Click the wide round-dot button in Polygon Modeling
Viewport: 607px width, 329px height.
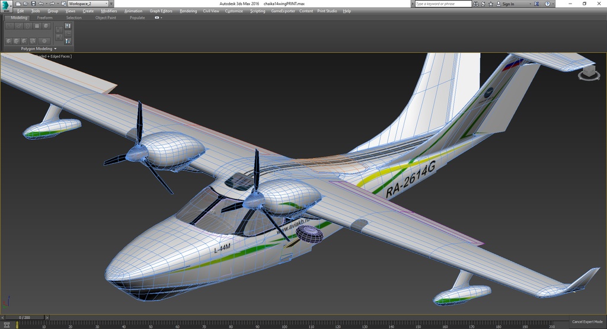point(44,41)
